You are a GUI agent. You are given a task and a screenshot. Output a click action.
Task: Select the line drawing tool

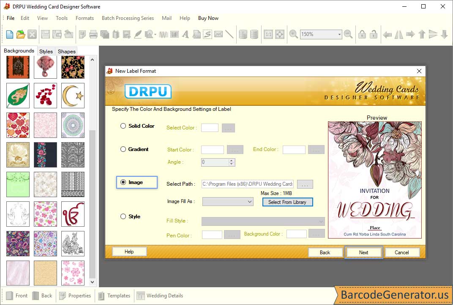229,34
